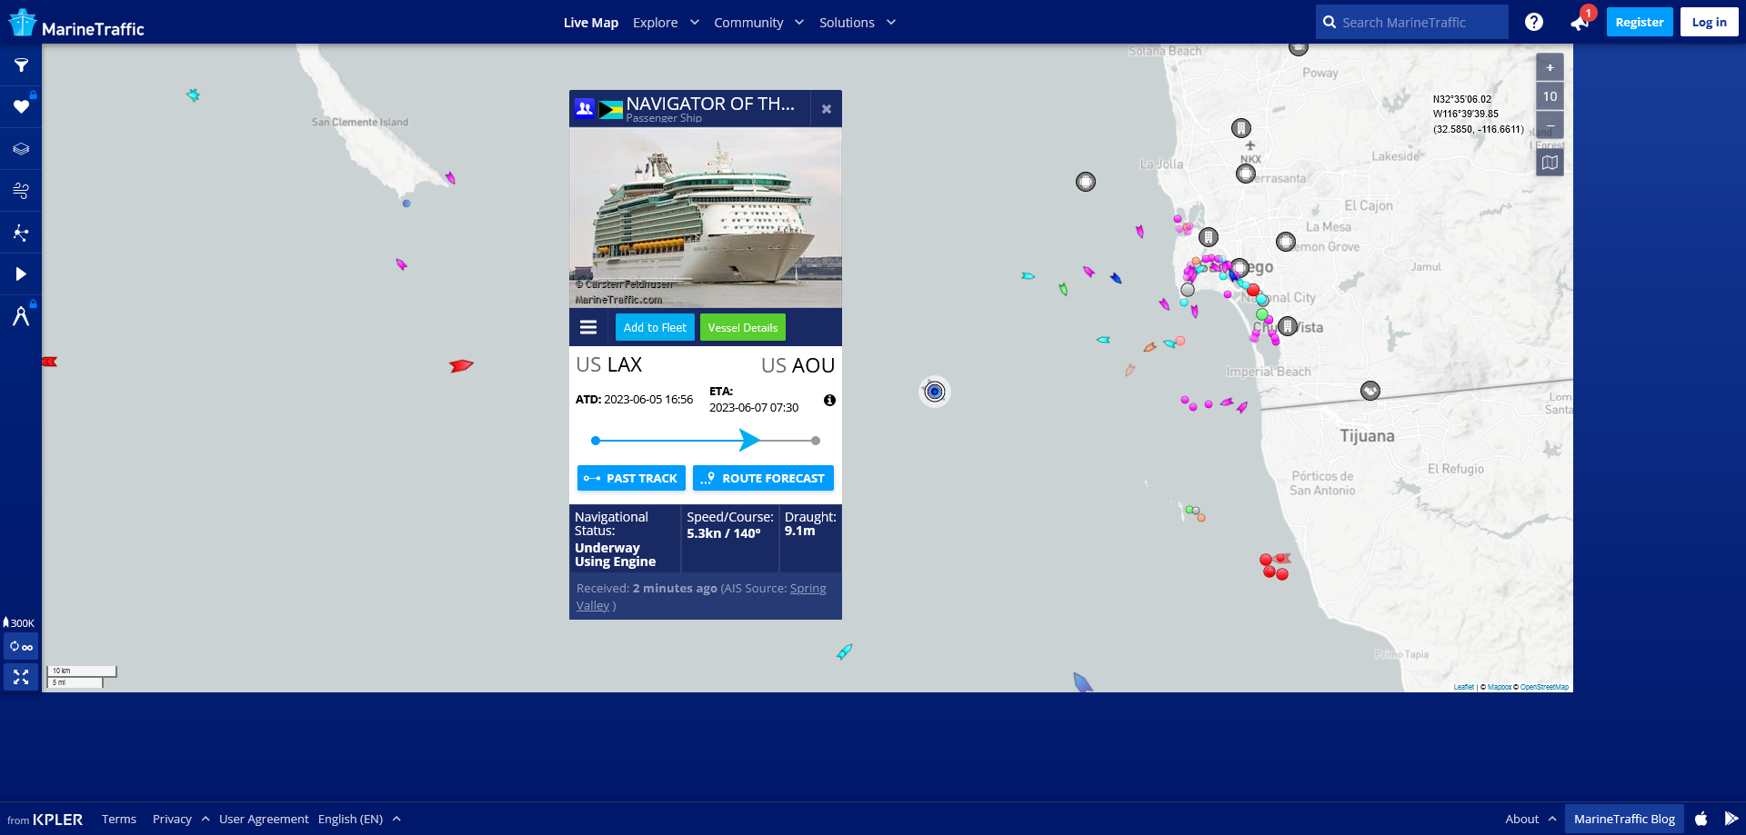Click the cyan vessel northwest of San Clemente
The height and width of the screenshot is (835, 1746).
click(x=193, y=94)
